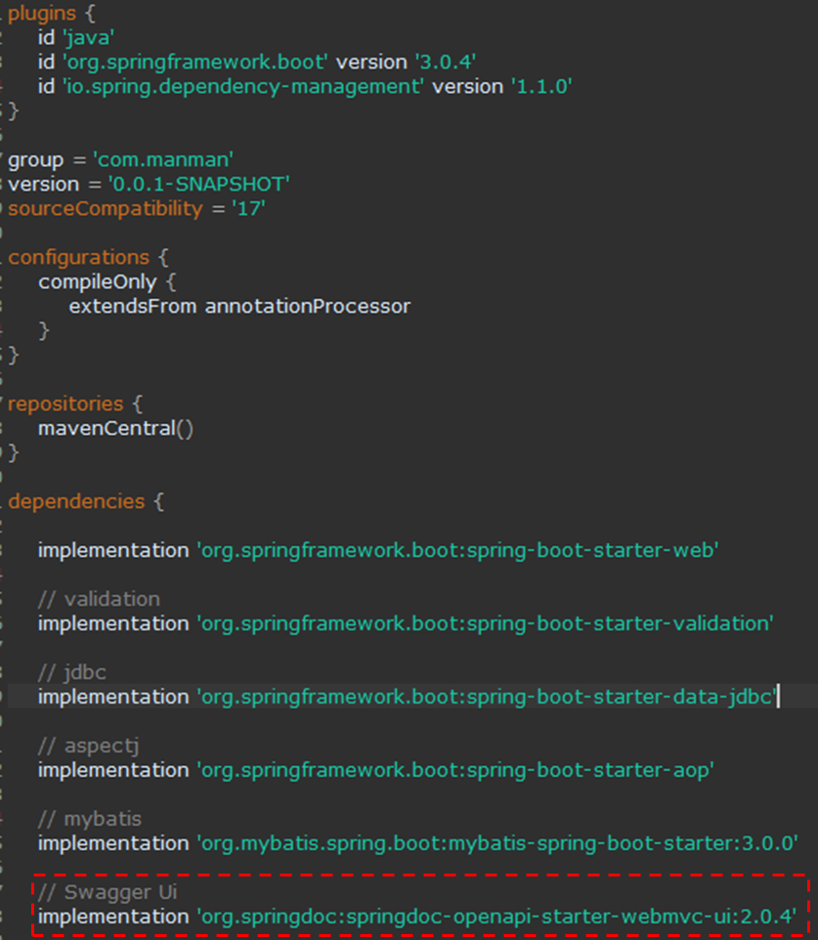The image size is (818, 940).
Task: Click the spring-boot-starter-data-jdbc dependency string
Action: 487,698
